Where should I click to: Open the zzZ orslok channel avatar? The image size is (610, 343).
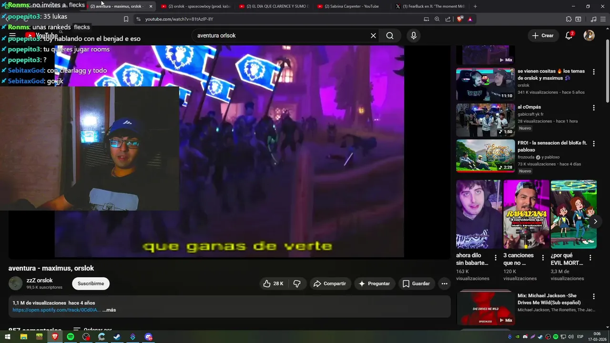[16, 283]
